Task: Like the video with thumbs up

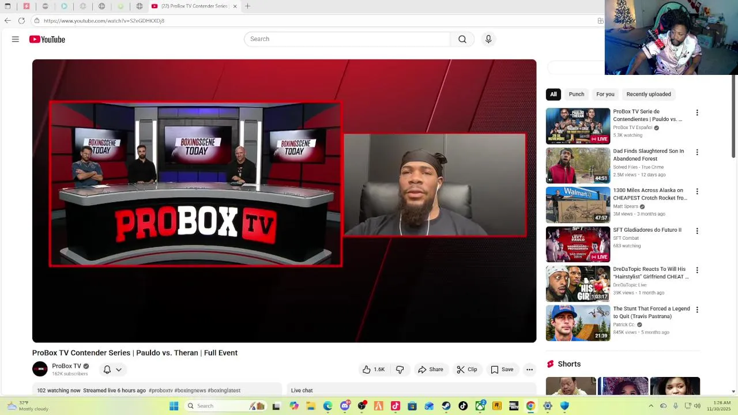Action: click(373, 369)
